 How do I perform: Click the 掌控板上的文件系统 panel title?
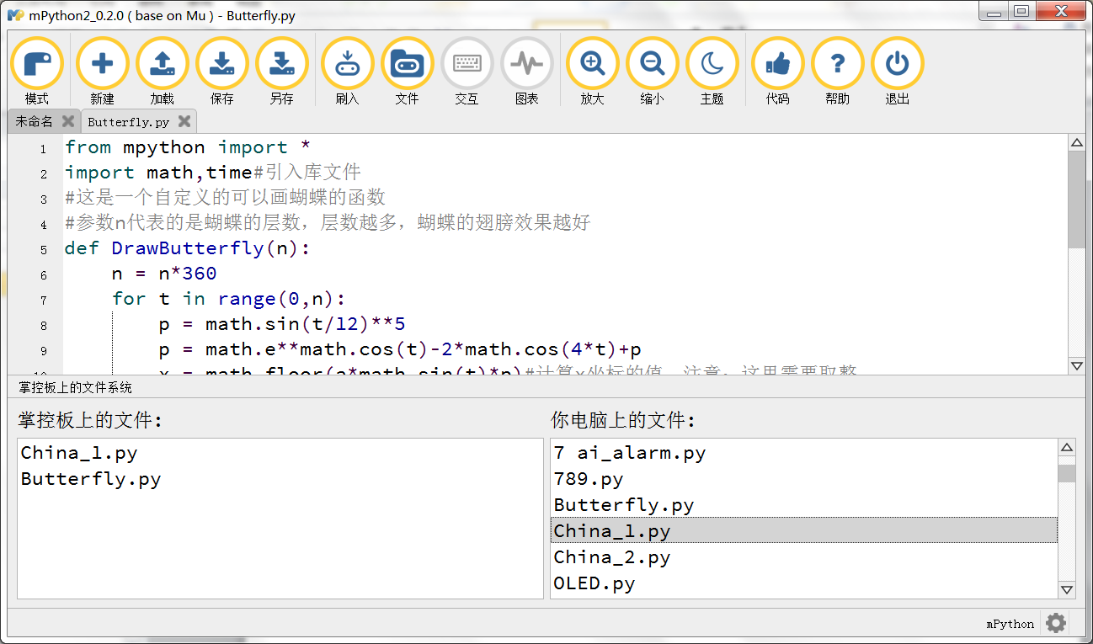click(x=75, y=388)
